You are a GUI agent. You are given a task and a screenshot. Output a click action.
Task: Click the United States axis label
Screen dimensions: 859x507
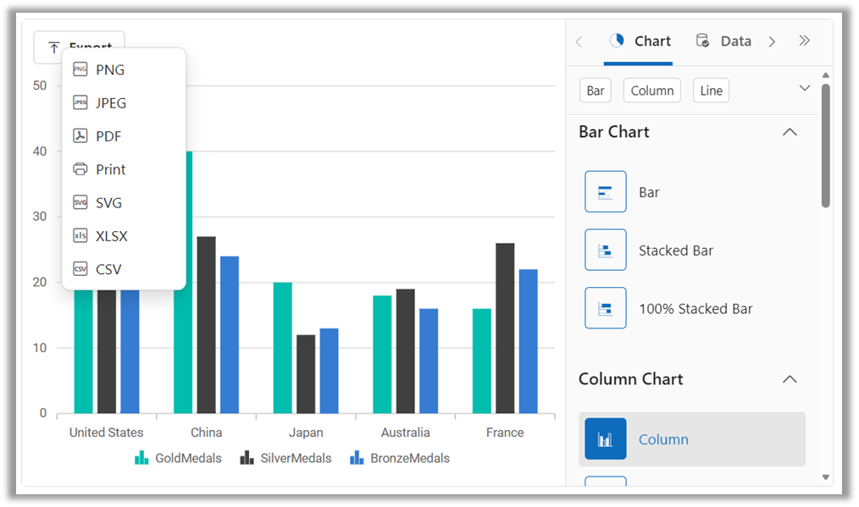coord(106,432)
